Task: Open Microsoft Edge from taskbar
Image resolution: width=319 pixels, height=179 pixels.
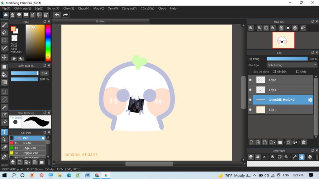Action: pos(69,175)
